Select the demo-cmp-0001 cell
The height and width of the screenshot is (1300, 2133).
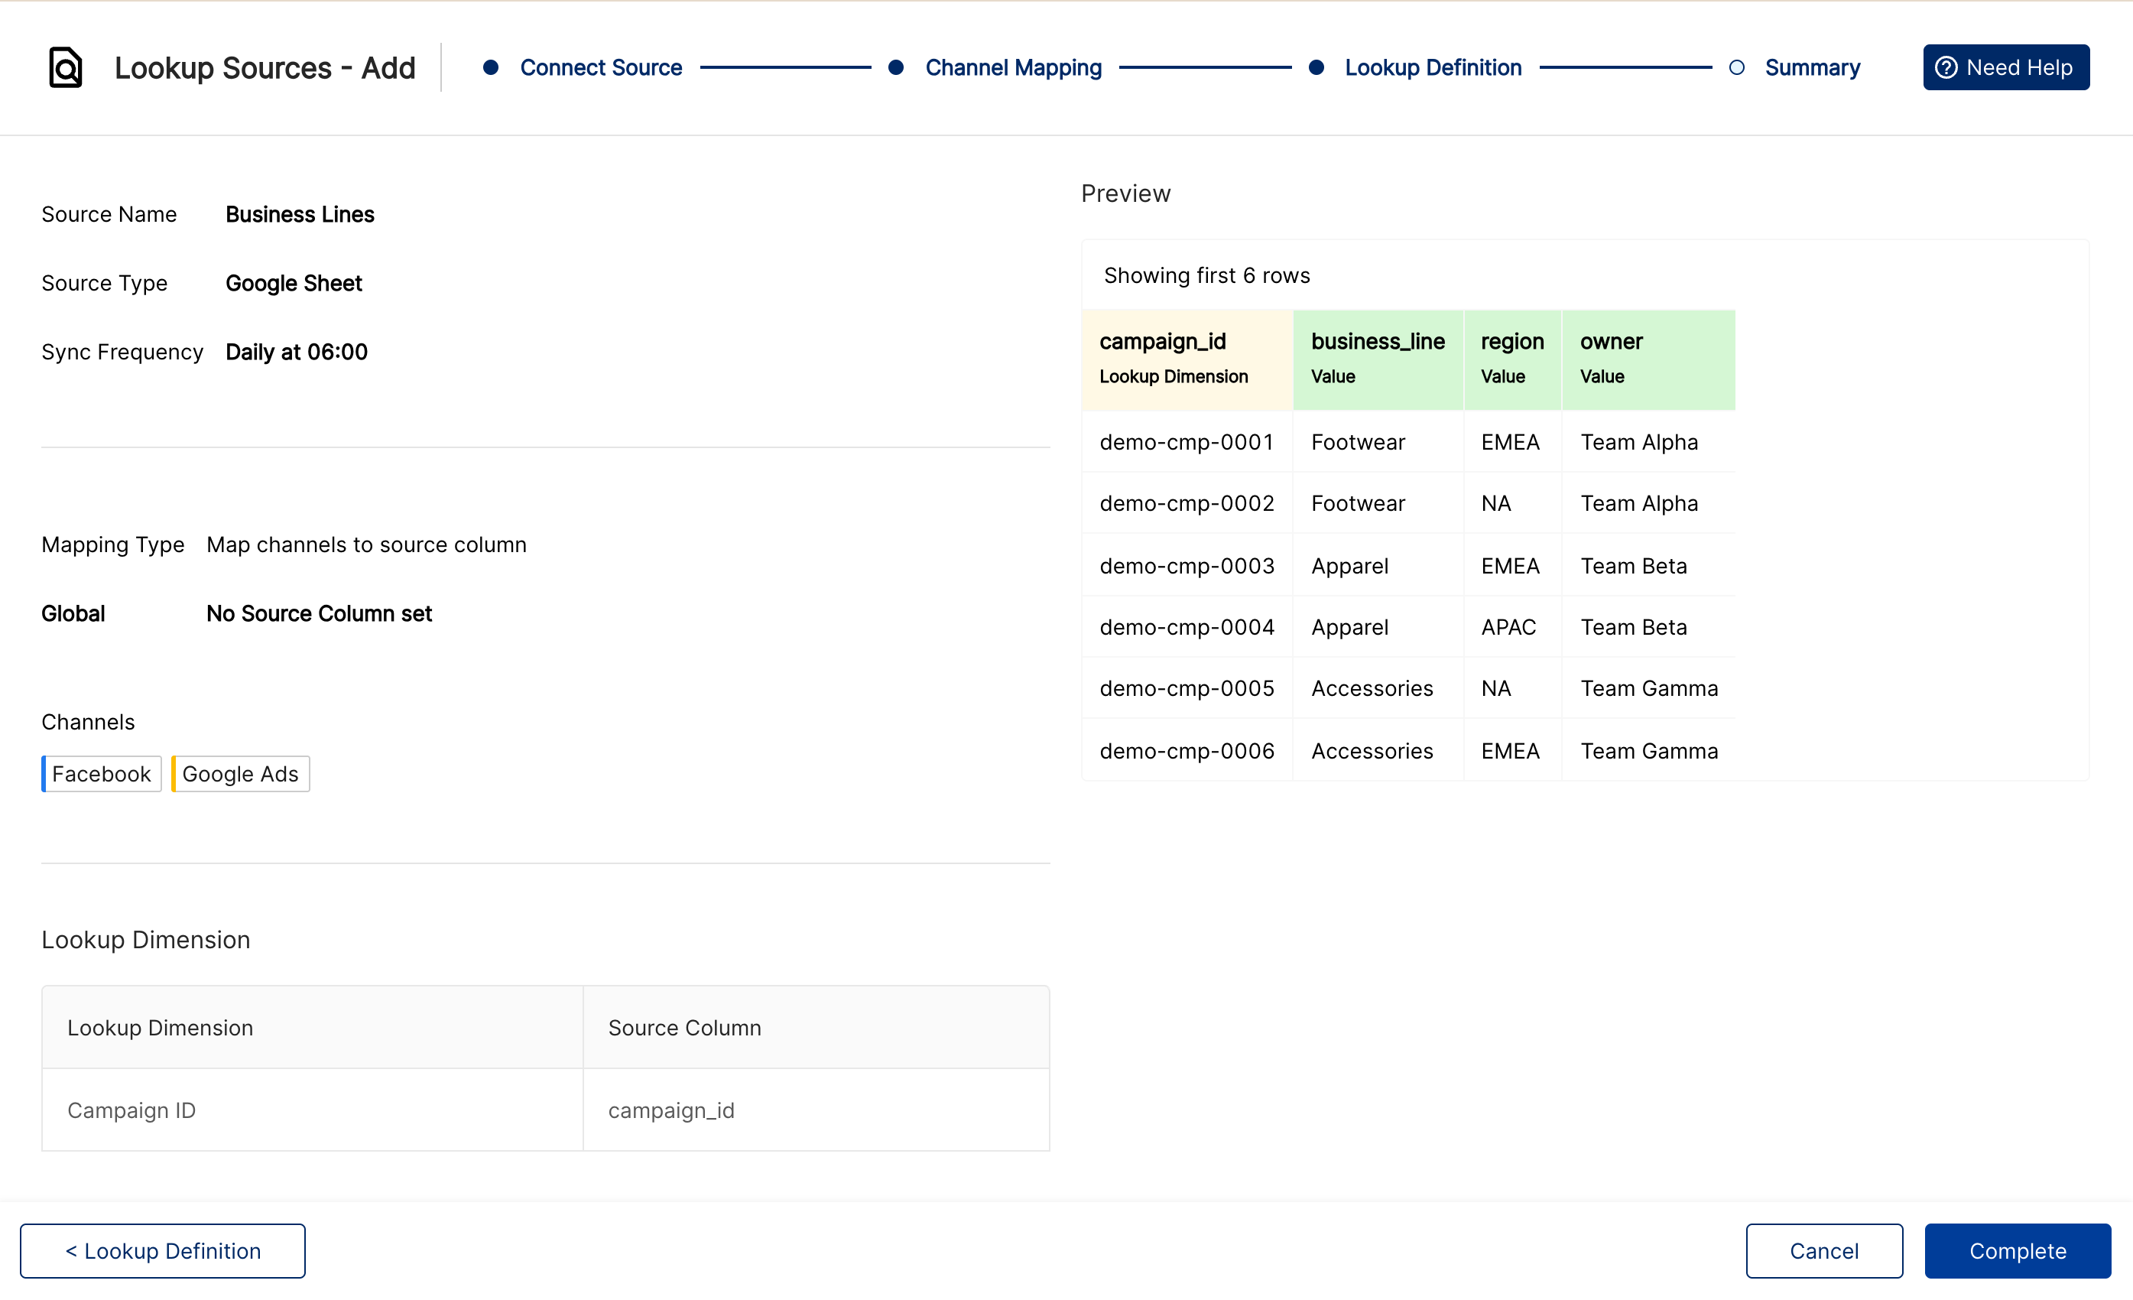1187,442
